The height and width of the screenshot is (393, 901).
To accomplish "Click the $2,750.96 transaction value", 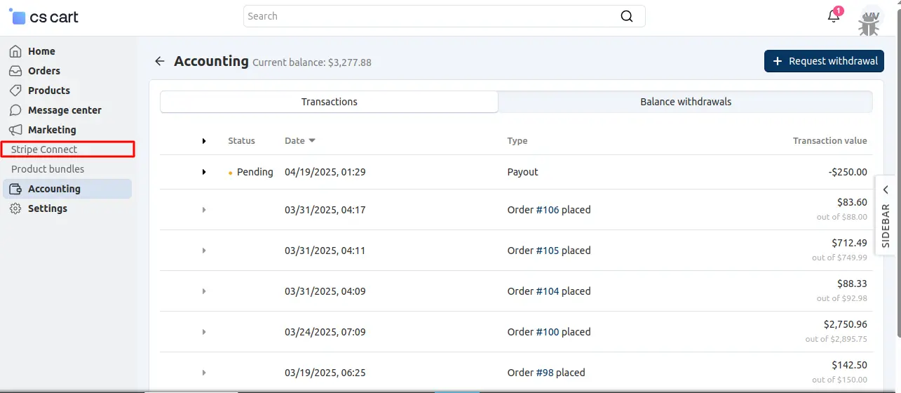I will coord(846,324).
